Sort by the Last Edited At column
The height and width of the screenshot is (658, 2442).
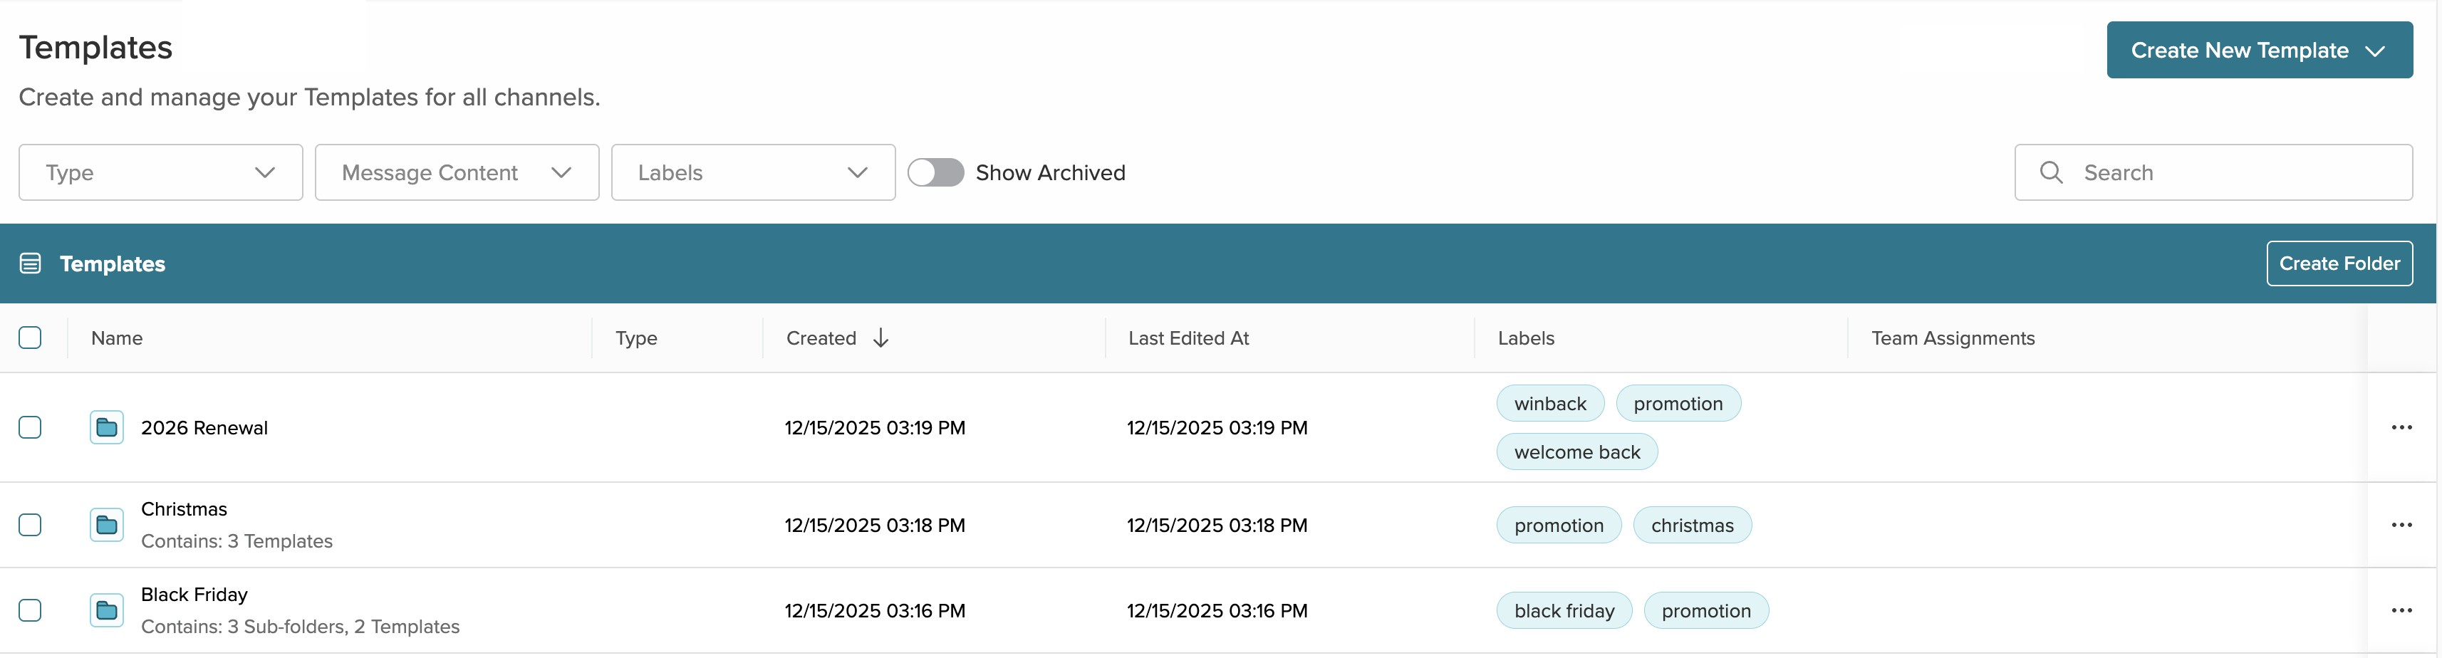(x=1188, y=338)
